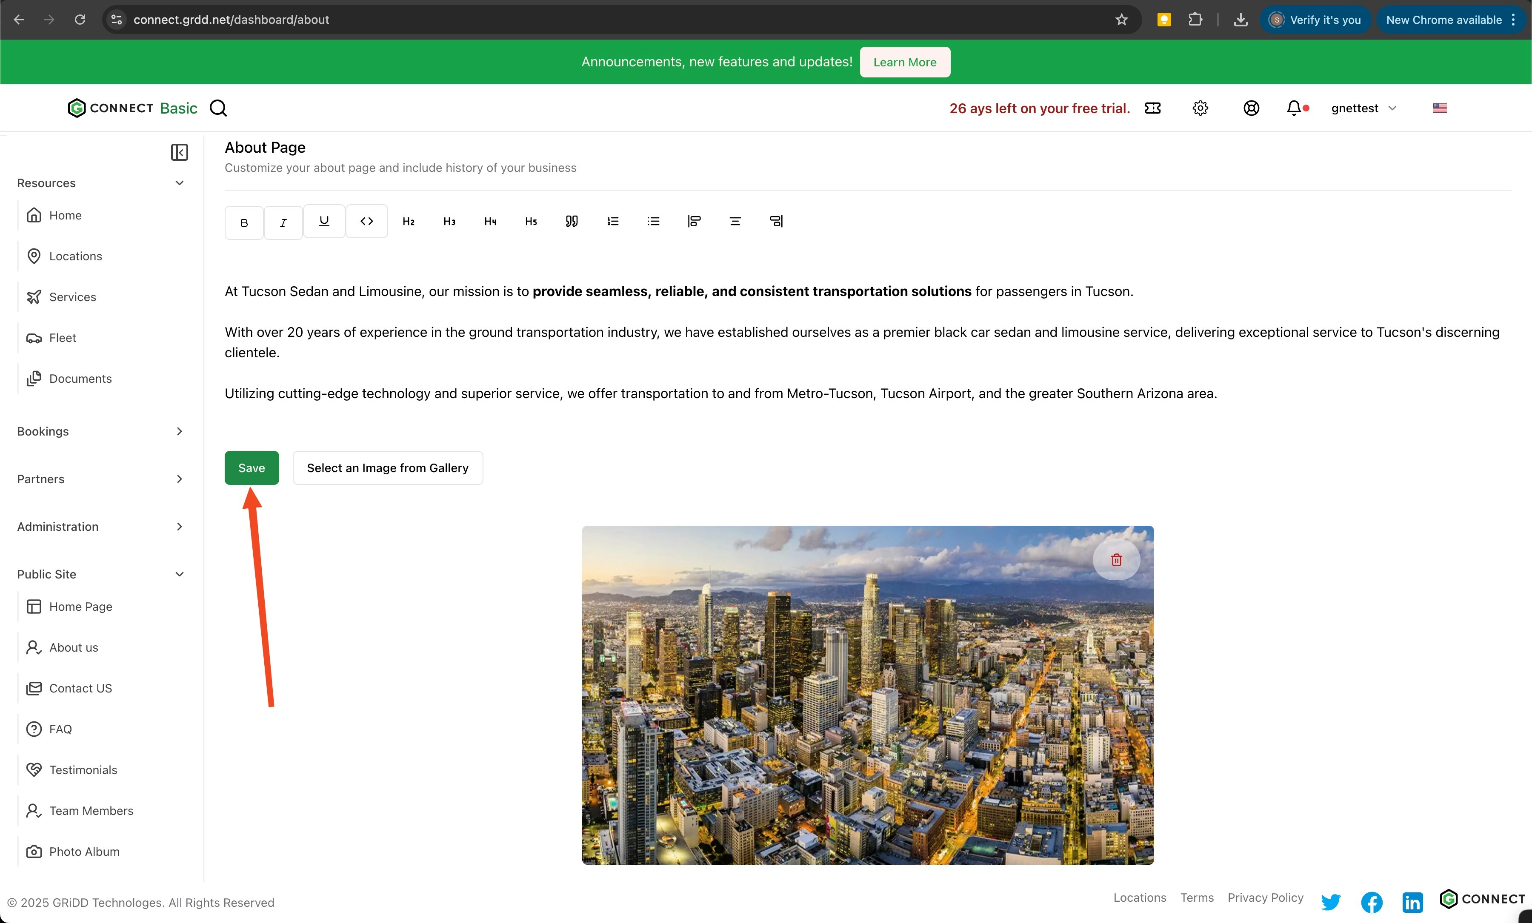Center align the editor text
This screenshot has width=1532, height=923.
pos(735,221)
